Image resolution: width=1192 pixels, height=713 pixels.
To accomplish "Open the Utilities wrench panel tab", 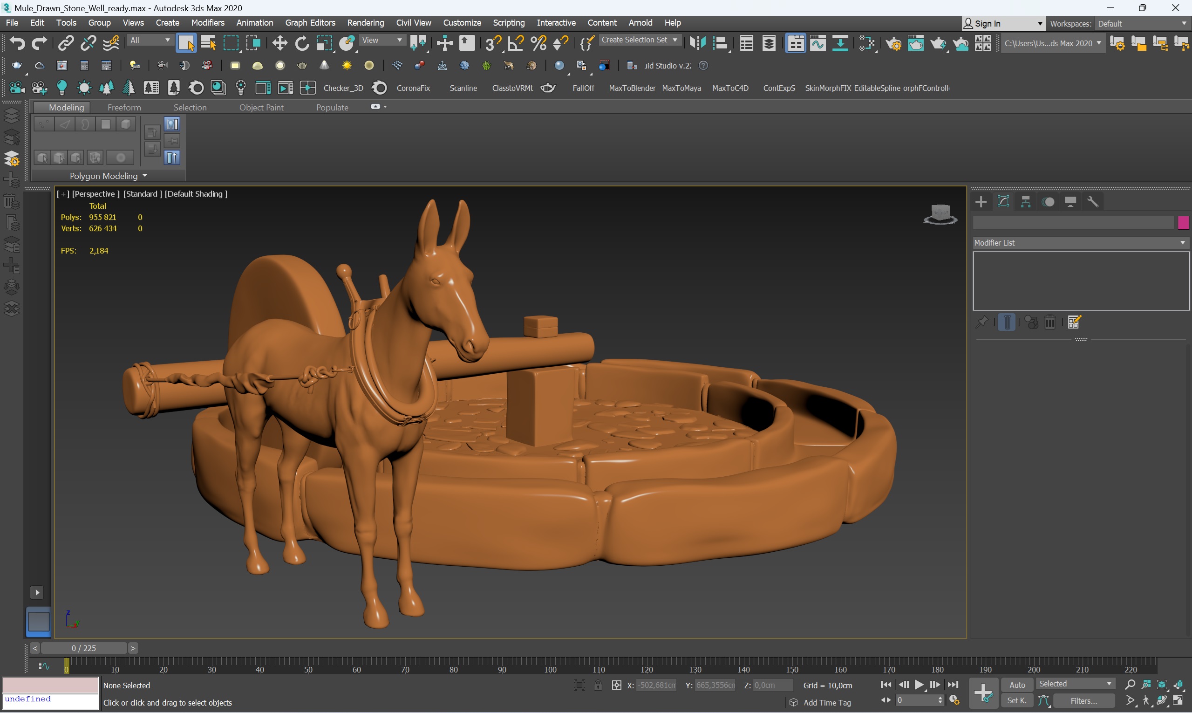I will (x=1093, y=202).
